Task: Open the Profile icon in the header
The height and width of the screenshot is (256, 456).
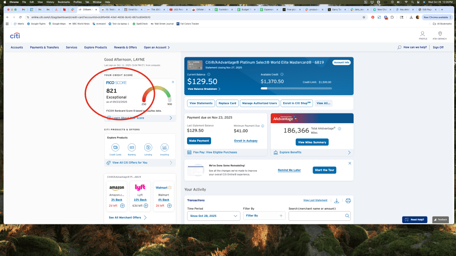Action: 422,35
